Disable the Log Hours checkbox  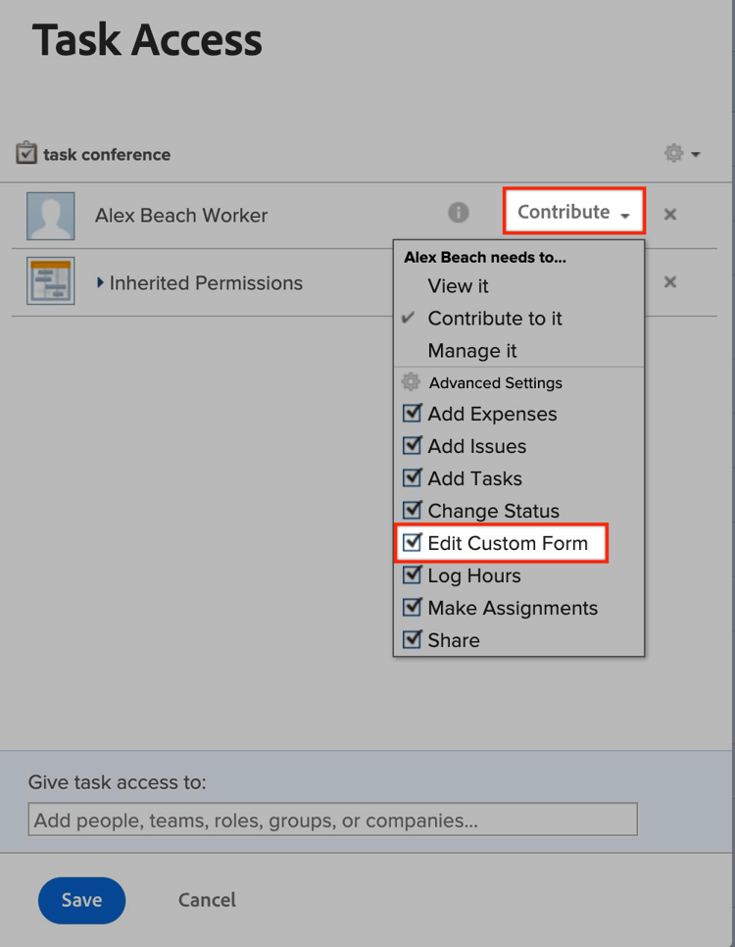(412, 574)
